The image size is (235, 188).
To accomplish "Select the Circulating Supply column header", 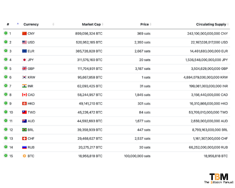I will [211, 24].
